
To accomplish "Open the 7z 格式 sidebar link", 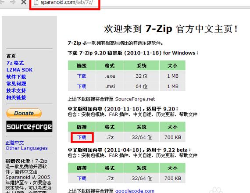I will 15,63.
